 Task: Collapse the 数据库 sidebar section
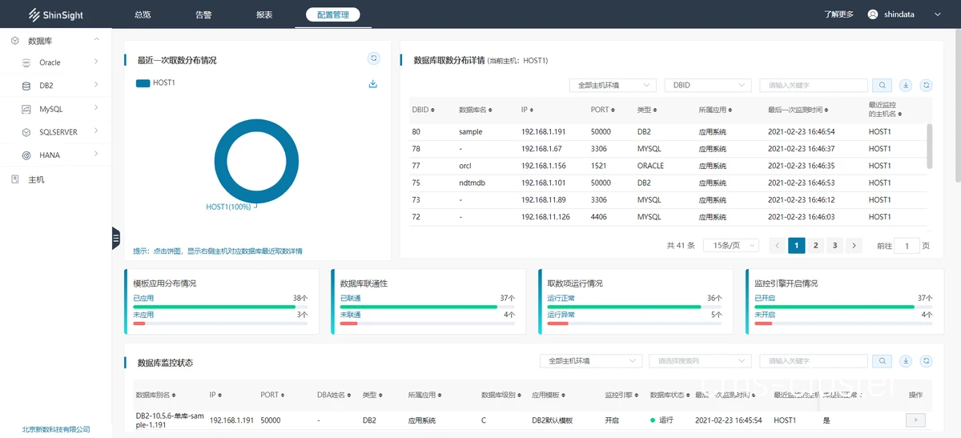97,39
